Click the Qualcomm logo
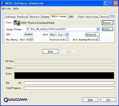 tap(15, 100)
